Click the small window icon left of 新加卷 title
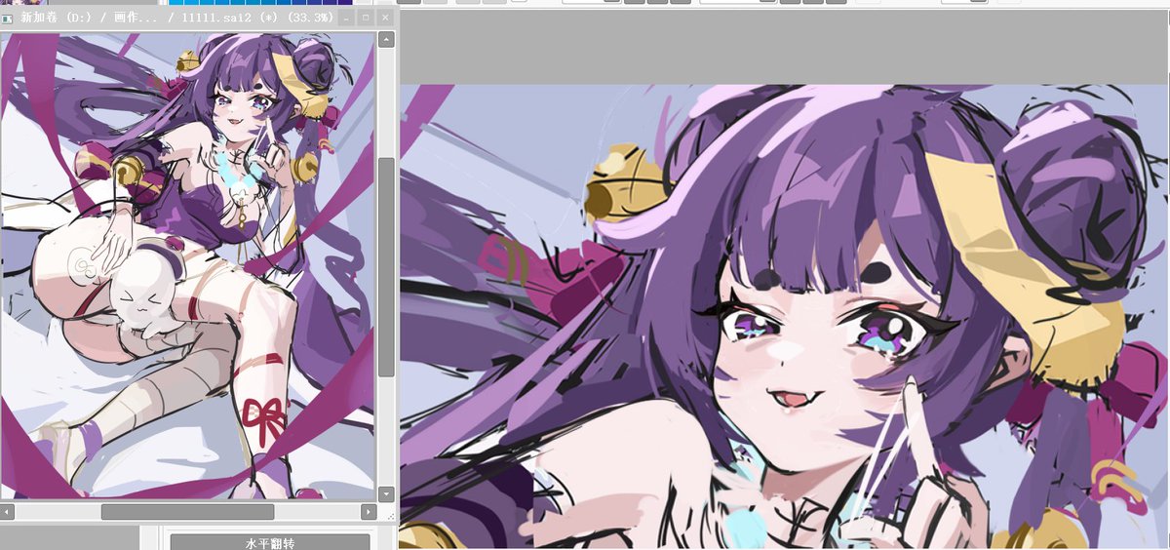Image resolution: width=1170 pixels, height=550 pixels. [x=8, y=18]
